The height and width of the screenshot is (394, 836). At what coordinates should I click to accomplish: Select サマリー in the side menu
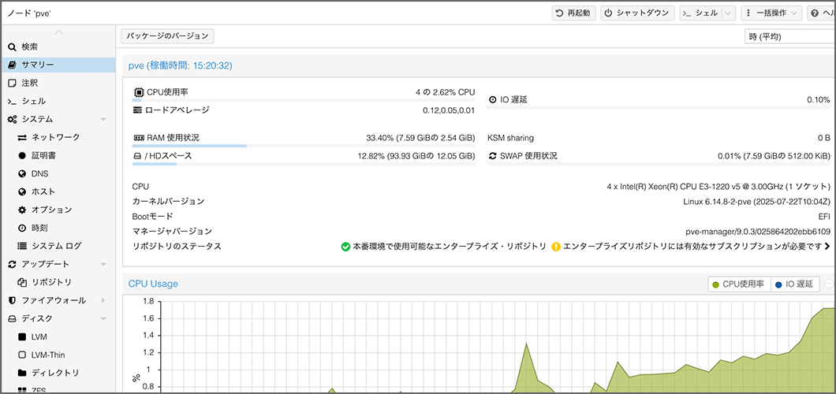(x=38, y=65)
